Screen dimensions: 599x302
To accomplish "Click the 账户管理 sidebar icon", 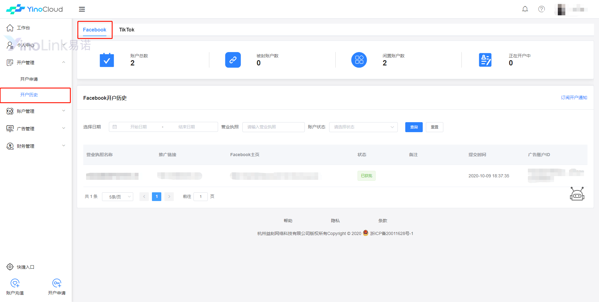I will click(x=10, y=111).
